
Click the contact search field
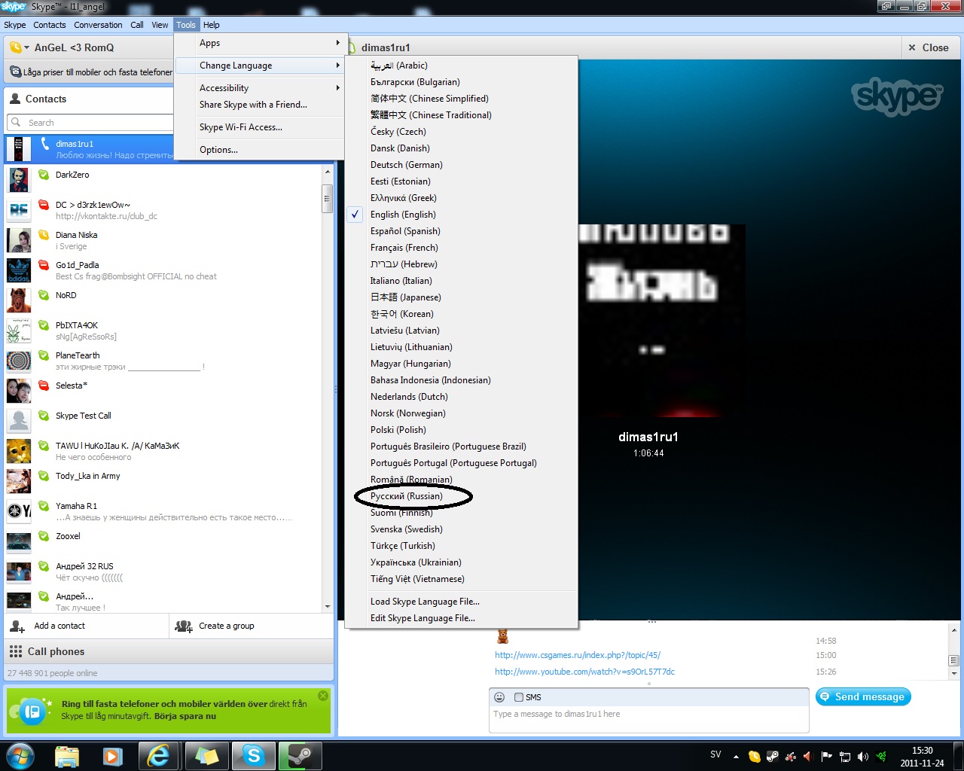90,123
